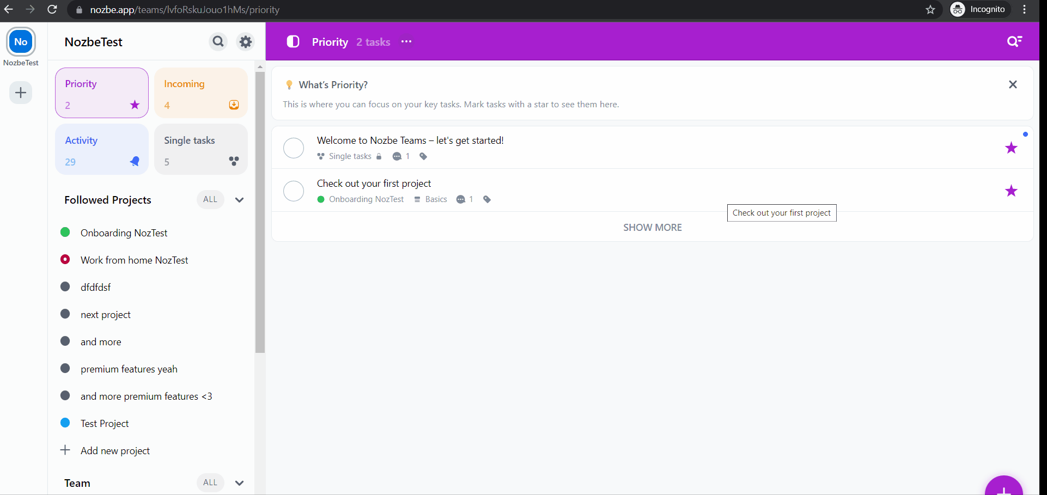
Task: Collapse the Team section
Action: coord(239,483)
